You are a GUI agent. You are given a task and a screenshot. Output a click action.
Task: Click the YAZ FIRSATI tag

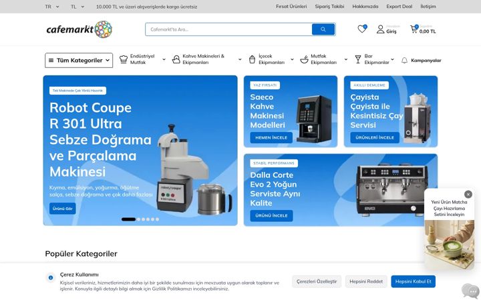(x=265, y=85)
